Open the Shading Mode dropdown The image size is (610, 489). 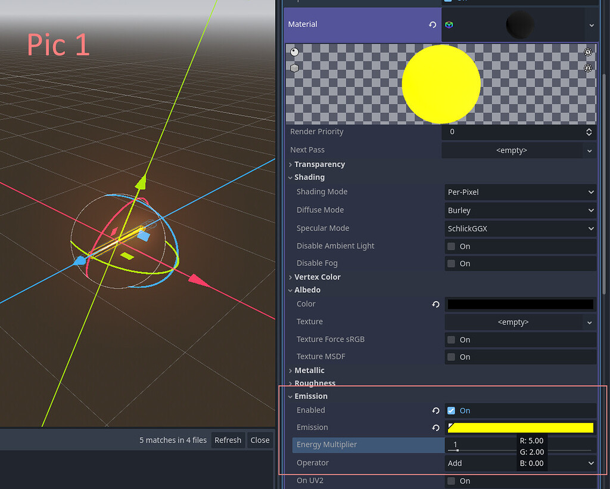coord(519,192)
